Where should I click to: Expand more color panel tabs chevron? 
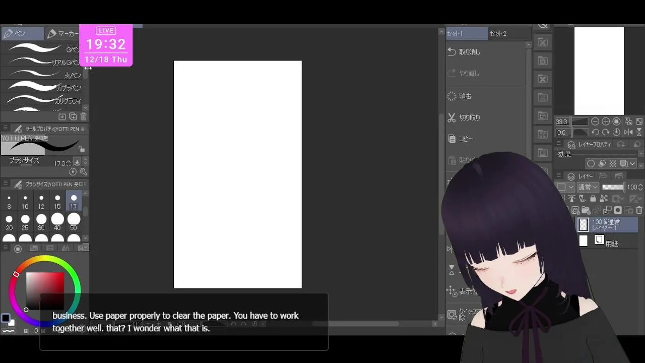[86, 248]
